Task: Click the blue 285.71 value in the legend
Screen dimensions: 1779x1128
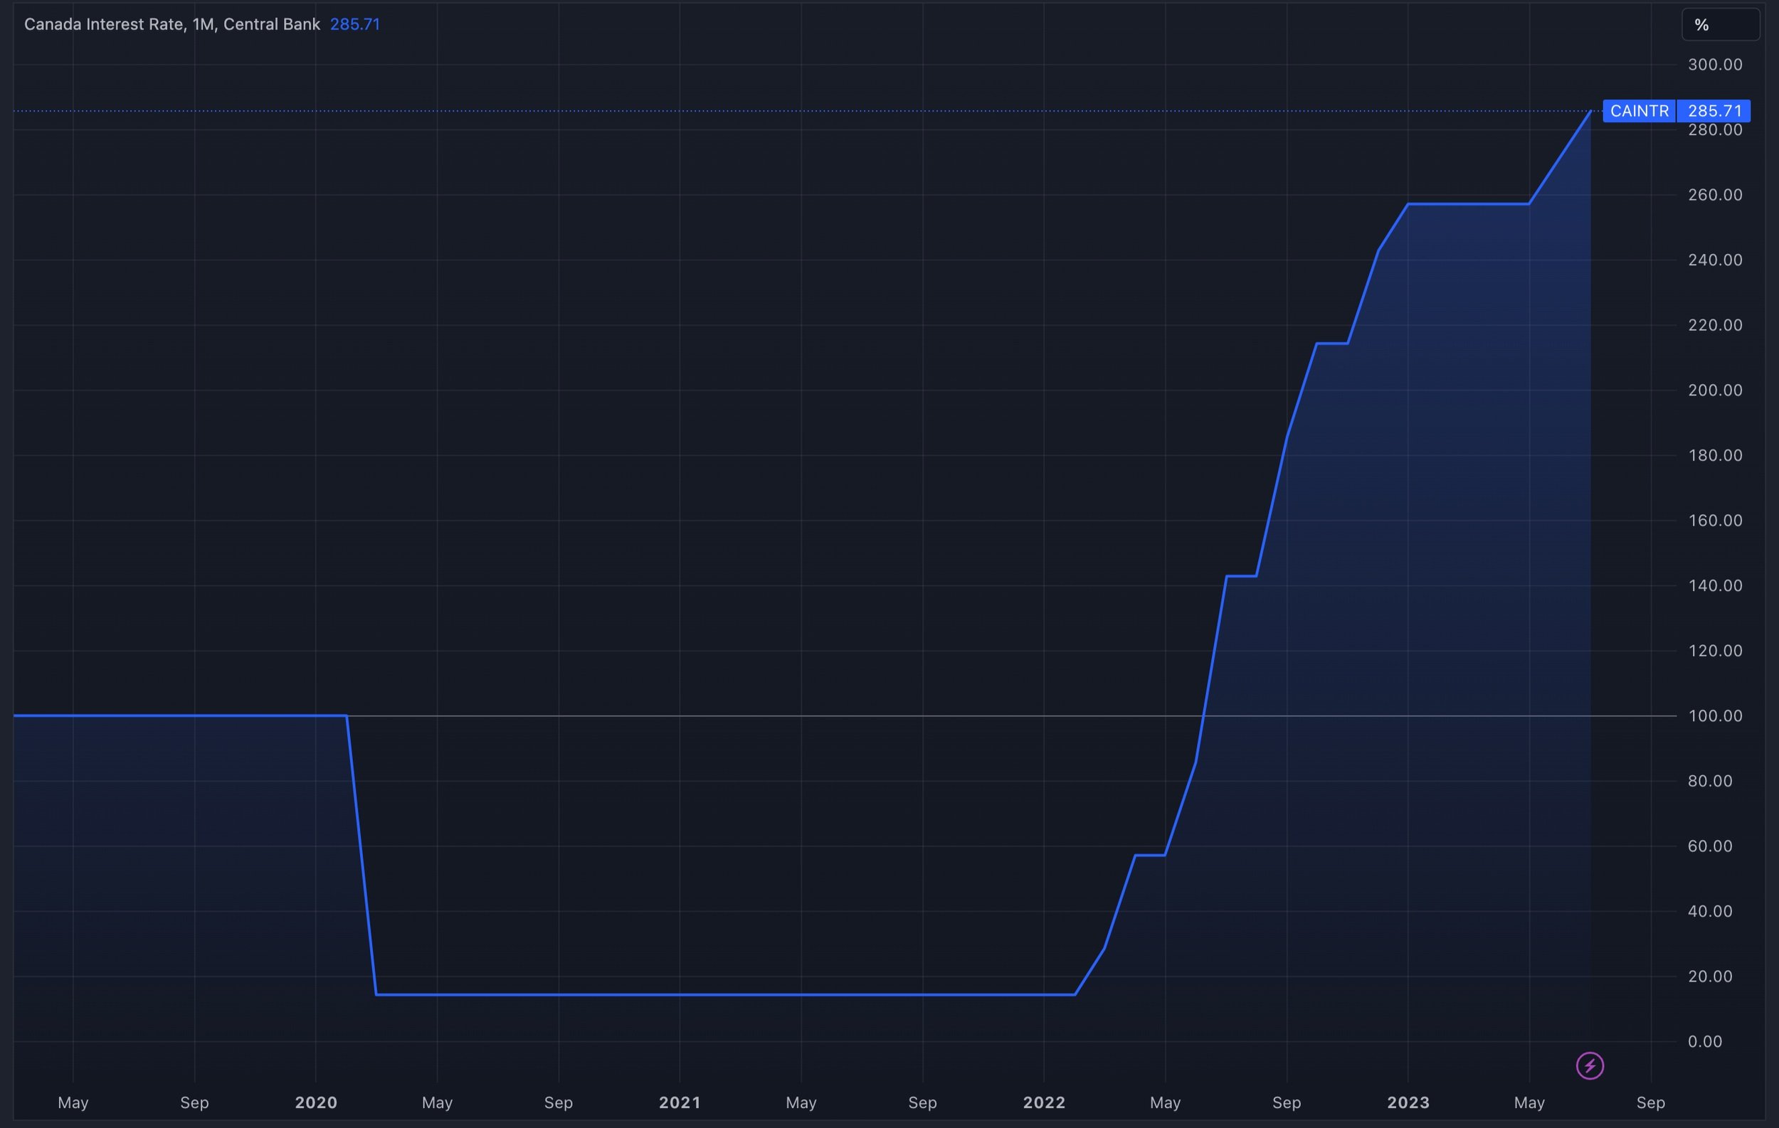Action: tap(354, 24)
